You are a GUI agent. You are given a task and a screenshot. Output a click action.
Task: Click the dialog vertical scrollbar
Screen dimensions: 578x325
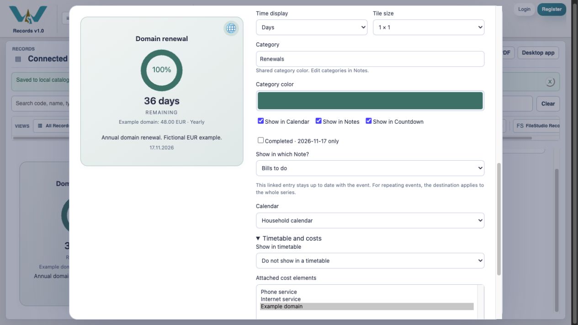coord(498,219)
